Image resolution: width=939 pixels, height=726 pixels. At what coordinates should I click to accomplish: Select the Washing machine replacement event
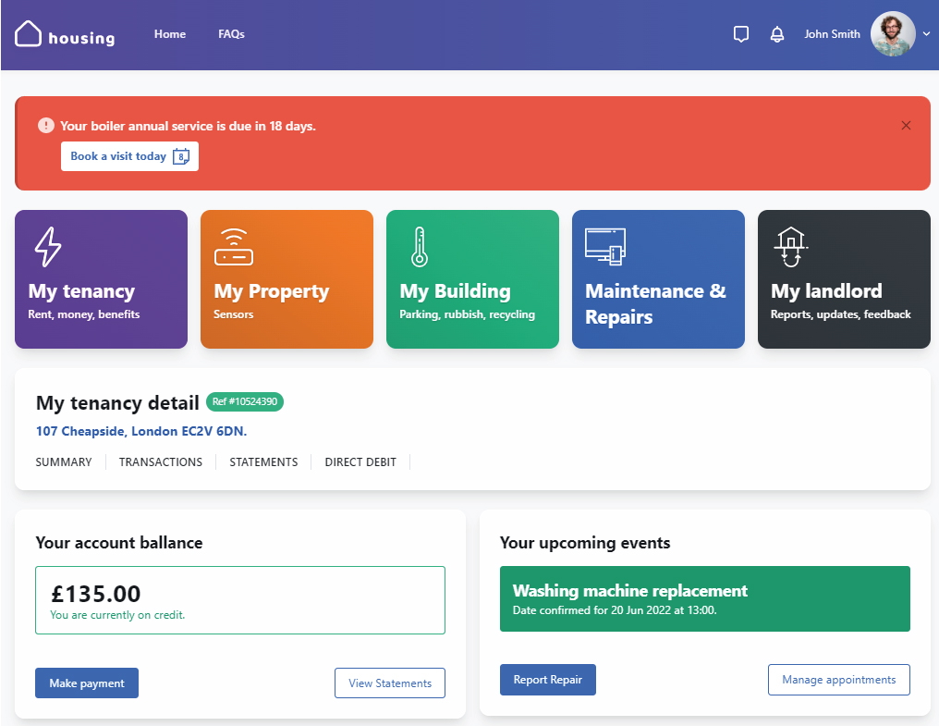pos(704,598)
